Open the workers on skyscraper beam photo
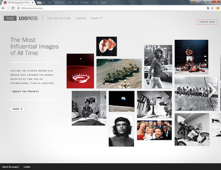Image resolution: width=221 pixels, height=170 pixels. (x=196, y=94)
